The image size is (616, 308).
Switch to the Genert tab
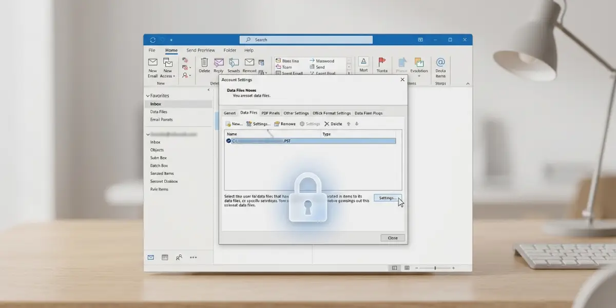(229, 113)
